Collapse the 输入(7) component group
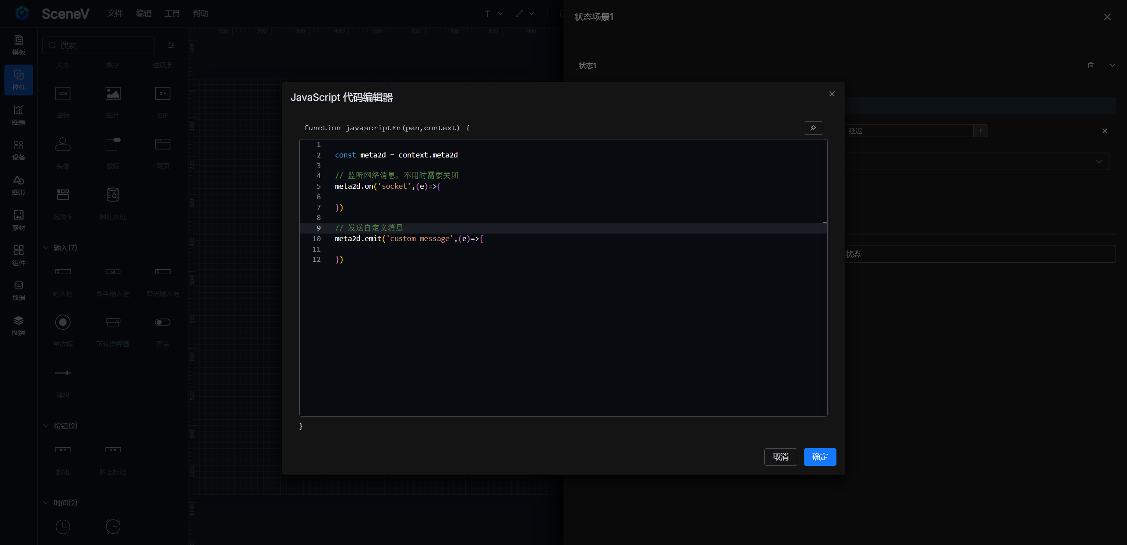The height and width of the screenshot is (545, 1127). click(x=46, y=248)
